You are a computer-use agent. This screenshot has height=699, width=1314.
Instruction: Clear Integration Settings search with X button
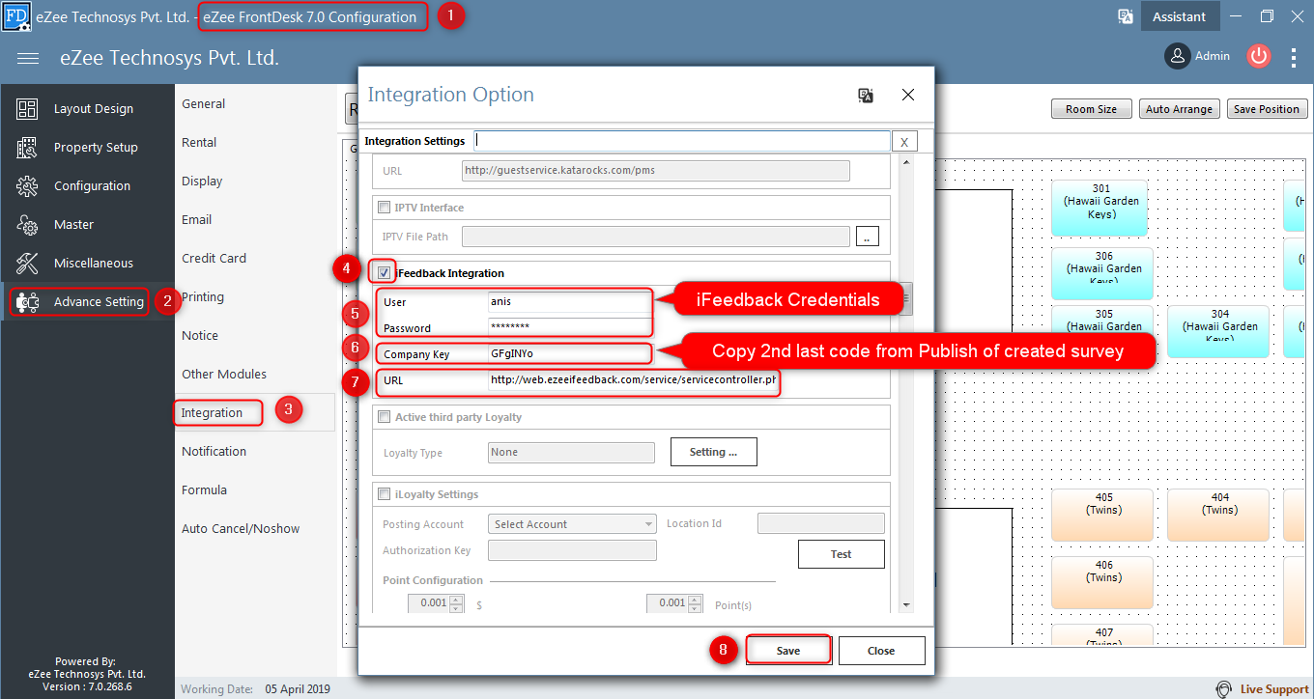tap(904, 141)
